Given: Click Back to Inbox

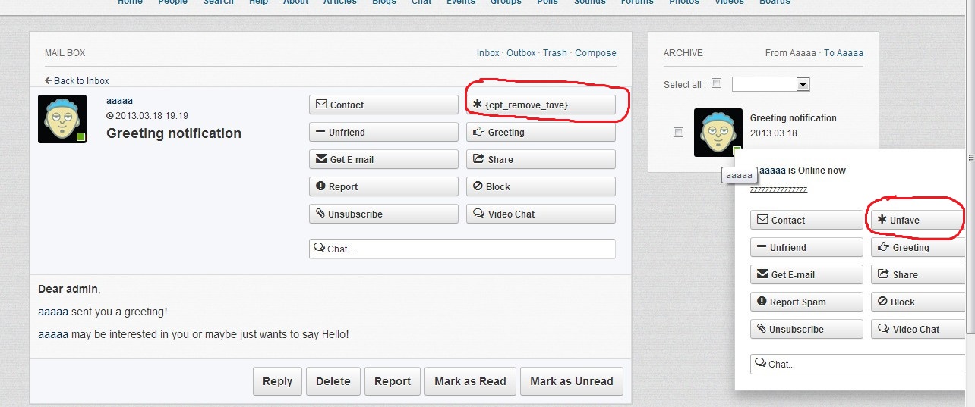Looking at the screenshot, I should [x=77, y=81].
